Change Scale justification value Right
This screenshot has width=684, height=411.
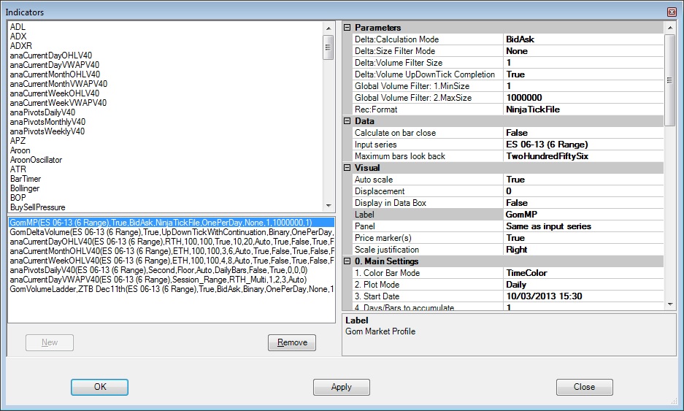click(x=583, y=250)
